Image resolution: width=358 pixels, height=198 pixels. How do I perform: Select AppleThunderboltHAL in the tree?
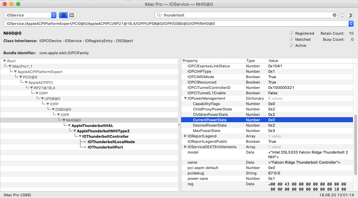[x=92, y=126]
